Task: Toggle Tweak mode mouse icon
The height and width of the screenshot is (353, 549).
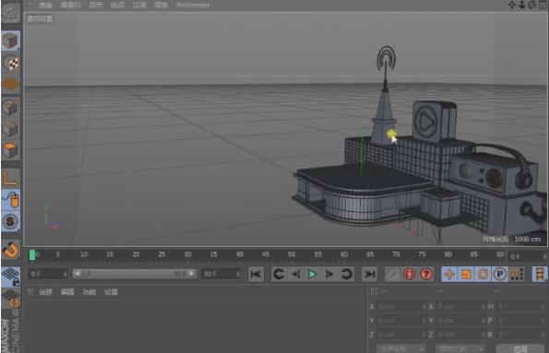Action: click(10, 200)
